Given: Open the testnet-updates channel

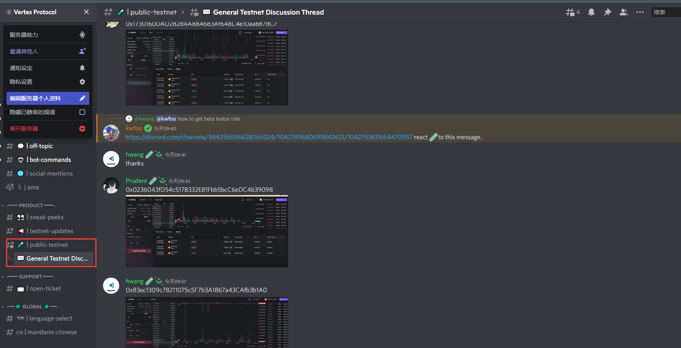Looking at the screenshot, I should pos(51,231).
